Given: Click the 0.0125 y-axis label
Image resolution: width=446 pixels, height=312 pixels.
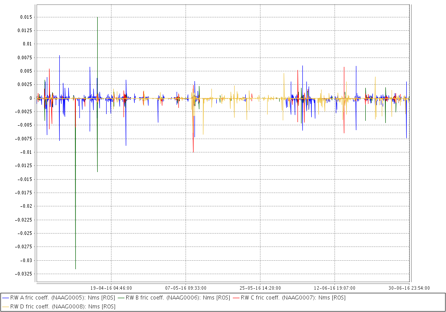Looking at the screenshot, I should click(25, 30).
